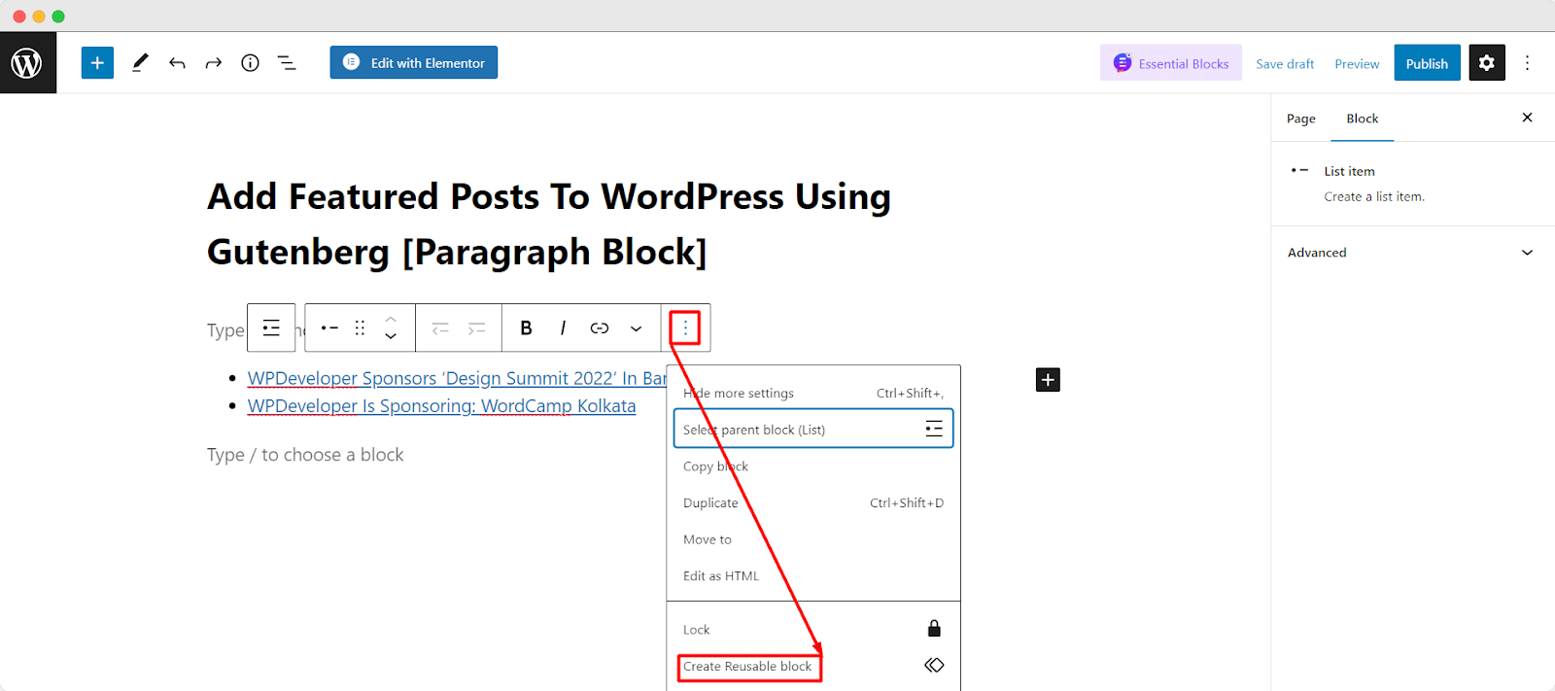This screenshot has width=1555, height=691.
Task: Insert a link in the list item
Action: [x=600, y=328]
